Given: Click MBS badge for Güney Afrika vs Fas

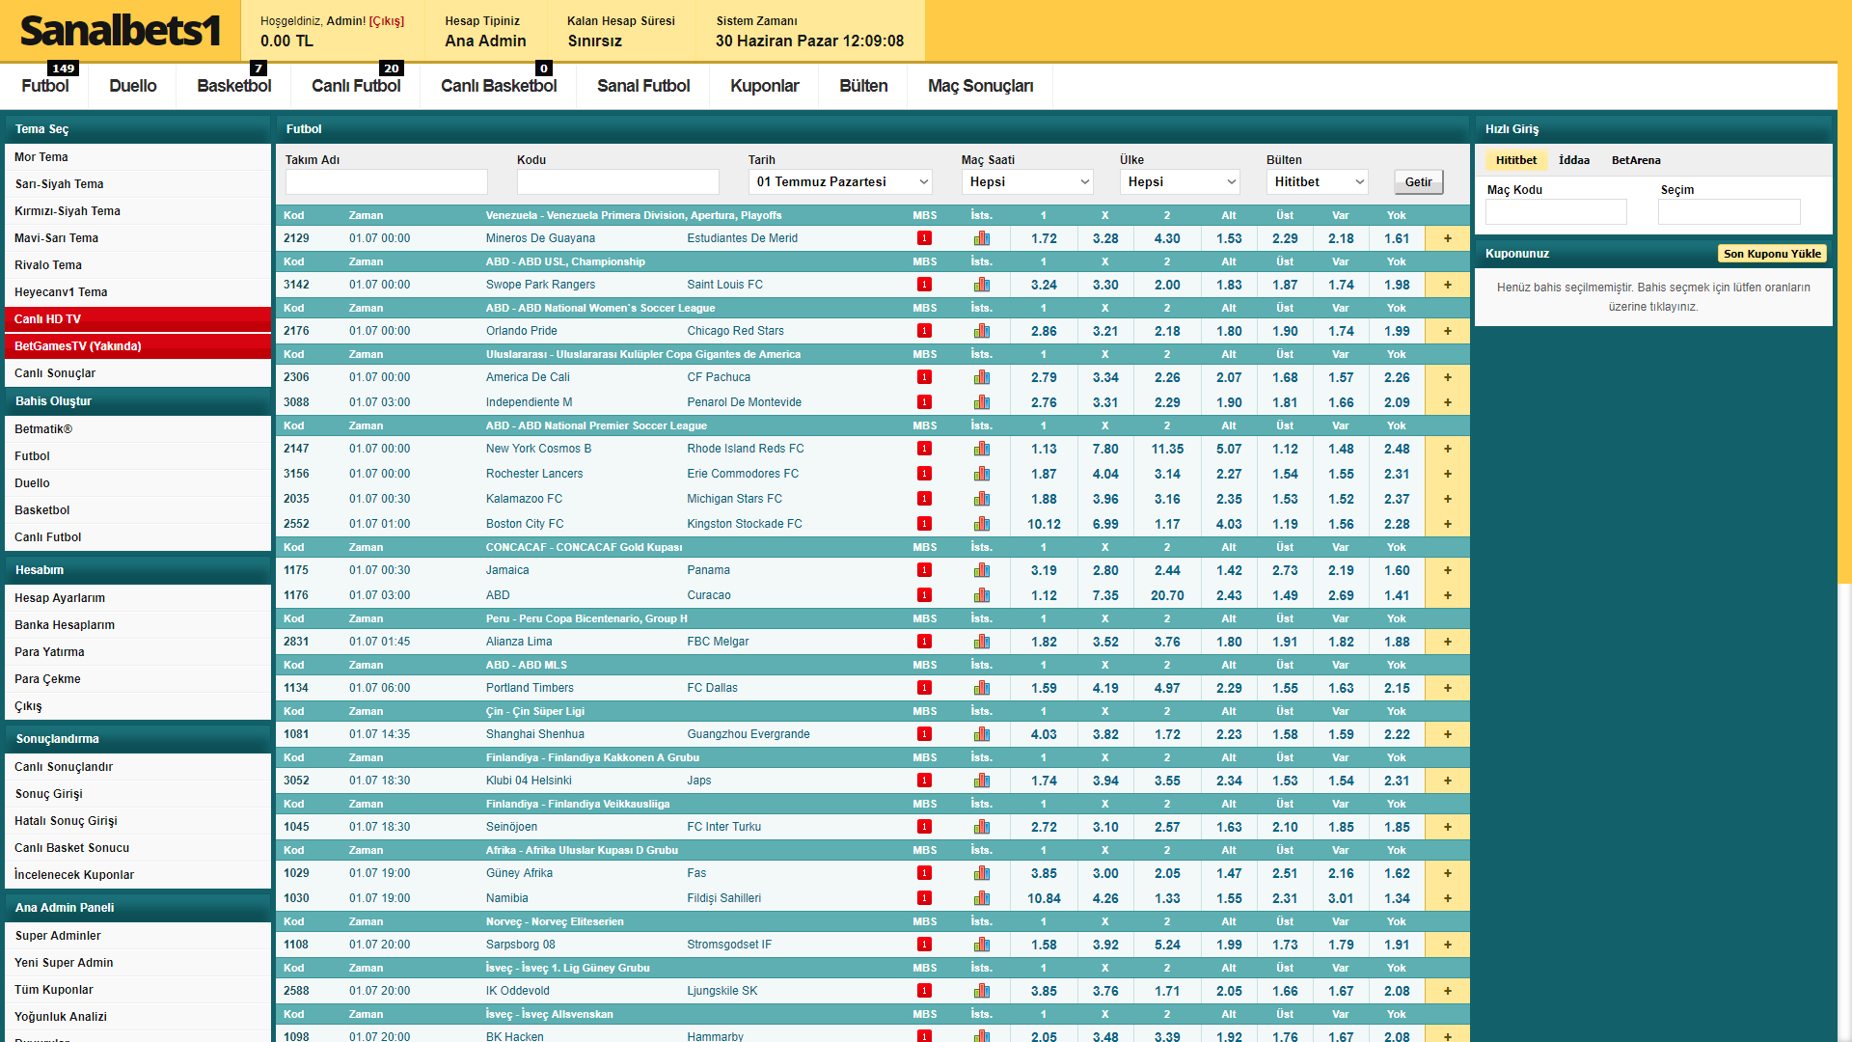Looking at the screenshot, I should tap(924, 873).
